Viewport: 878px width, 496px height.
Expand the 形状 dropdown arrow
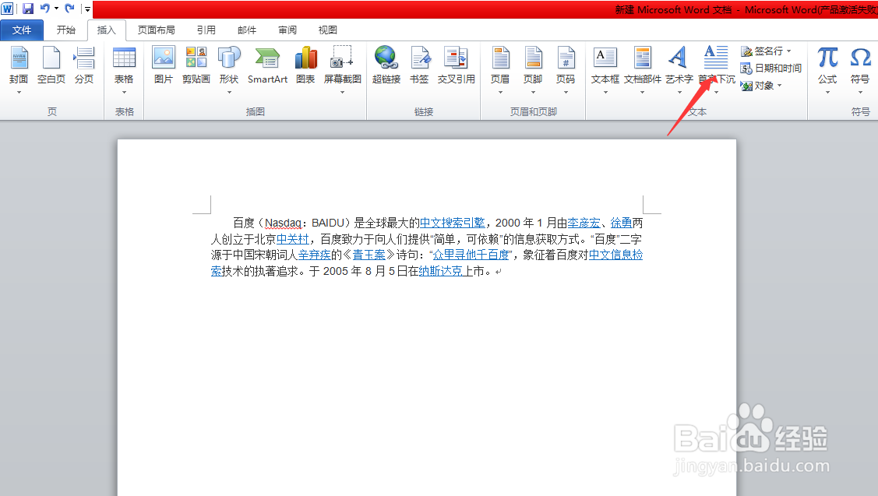tap(229, 93)
